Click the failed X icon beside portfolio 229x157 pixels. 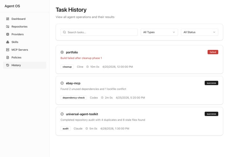coord(62,52)
